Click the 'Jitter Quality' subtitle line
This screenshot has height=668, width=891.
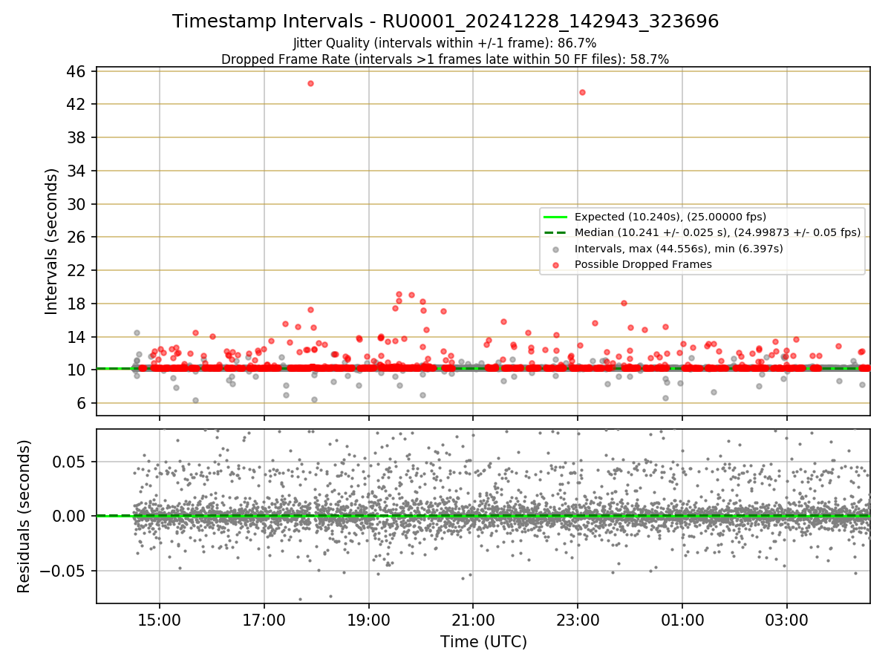click(x=445, y=43)
